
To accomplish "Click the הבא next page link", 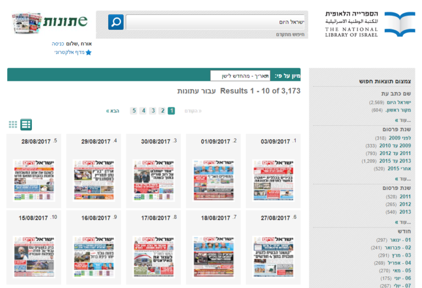I will point(113,111).
